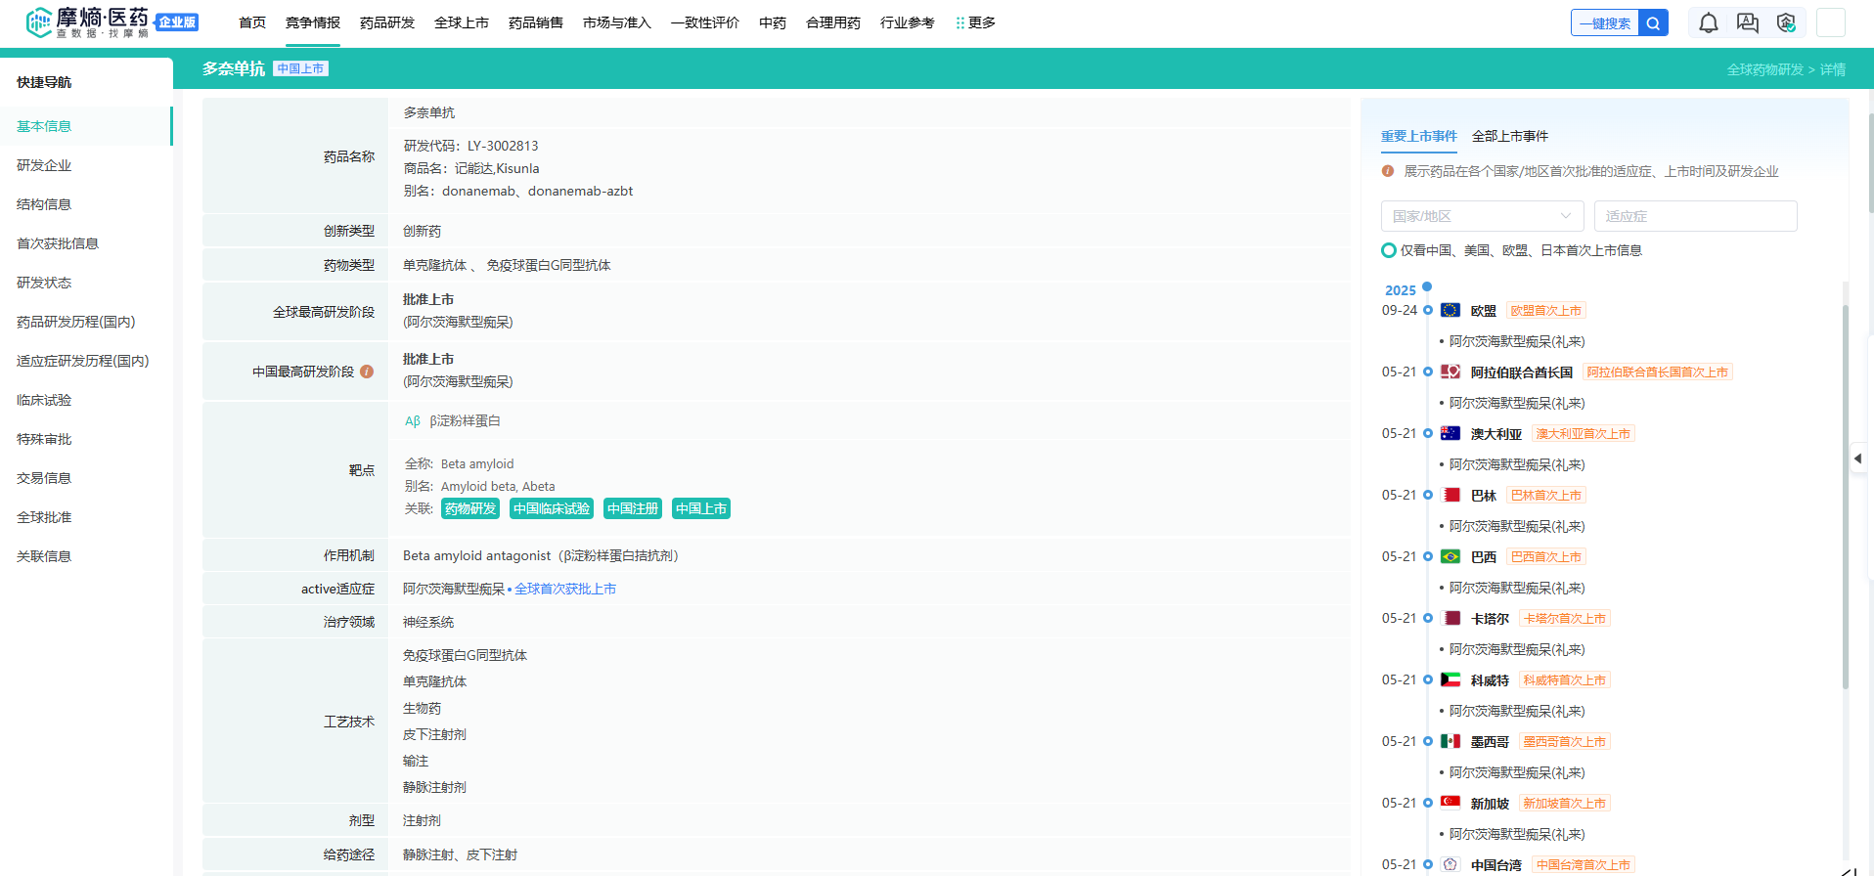
Task: Click the 卡塔尔 flag icon
Action: coord(1450,618)
